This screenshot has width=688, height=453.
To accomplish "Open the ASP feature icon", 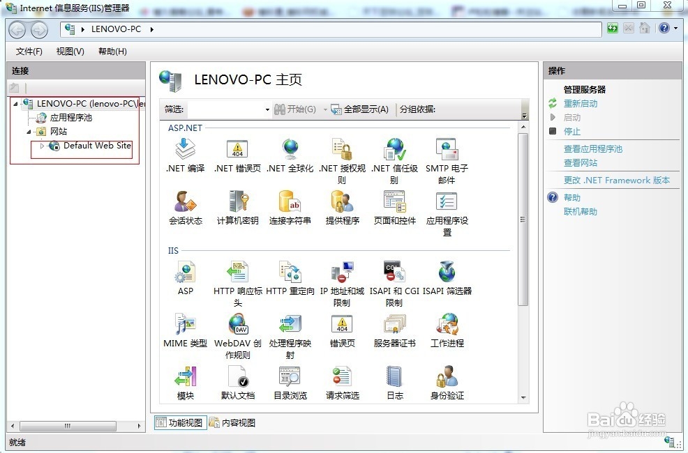I will point(185,272).
